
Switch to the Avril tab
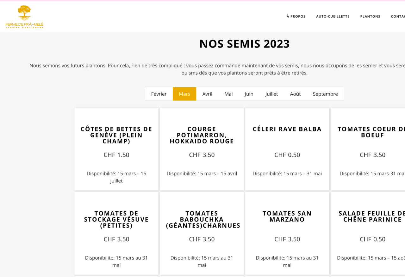tap(207, 94)
